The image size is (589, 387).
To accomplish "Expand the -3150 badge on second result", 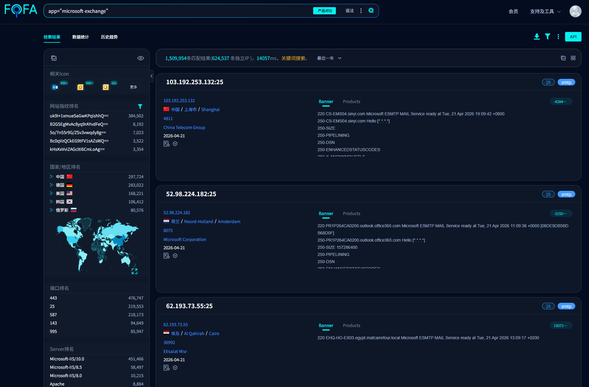I will click(561, 214).
